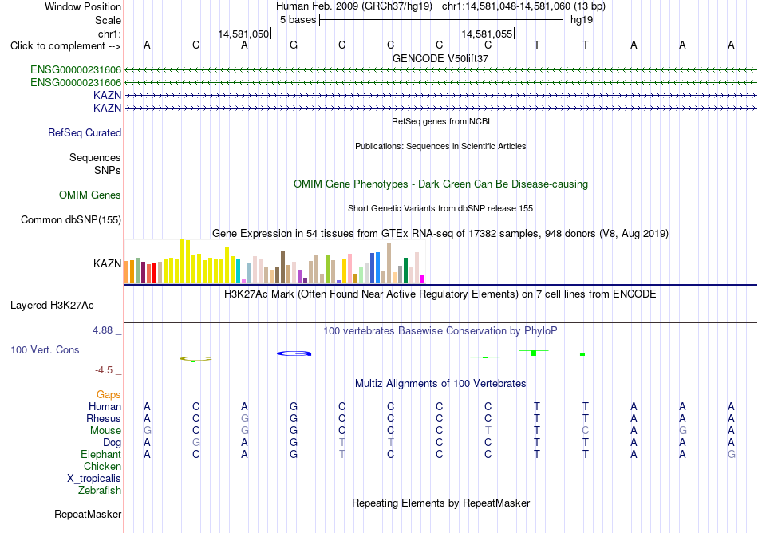758x533 pixels.
Task: Select the Human species label
Action: click(105, 407)
